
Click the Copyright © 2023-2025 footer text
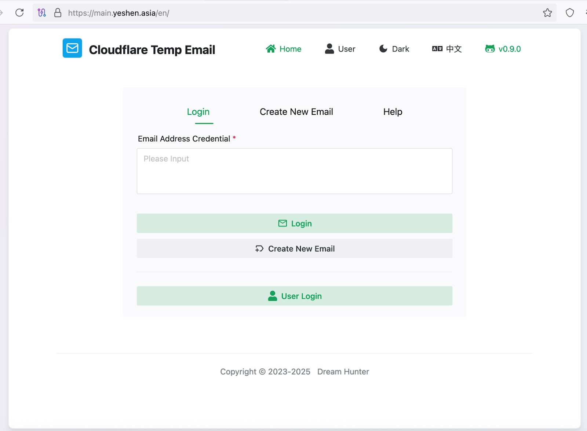tap(265, 372)
